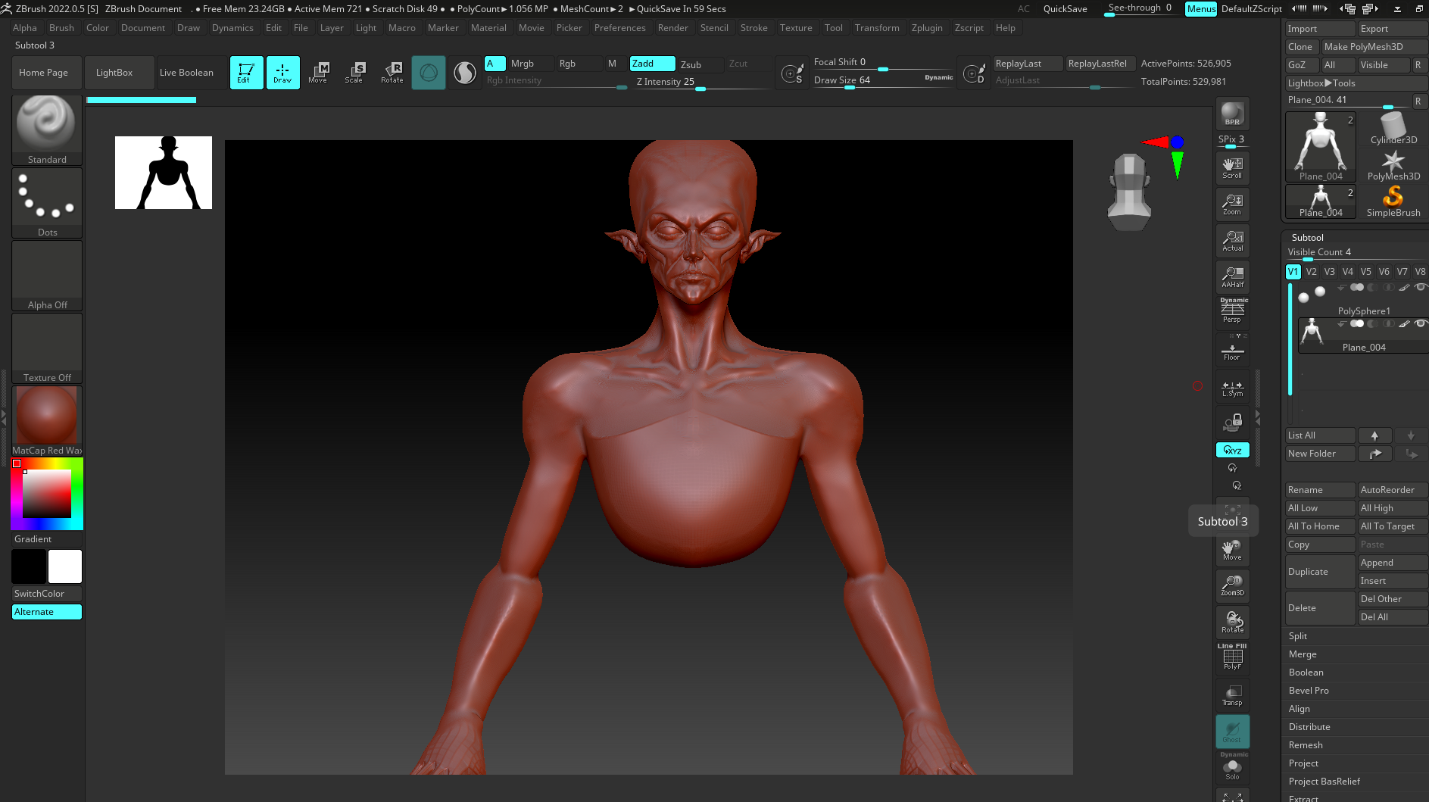The height and width of the screenshot is (802, 1429).
Task: Activate Solo mode icon
Action: [x=1232, y=769]
